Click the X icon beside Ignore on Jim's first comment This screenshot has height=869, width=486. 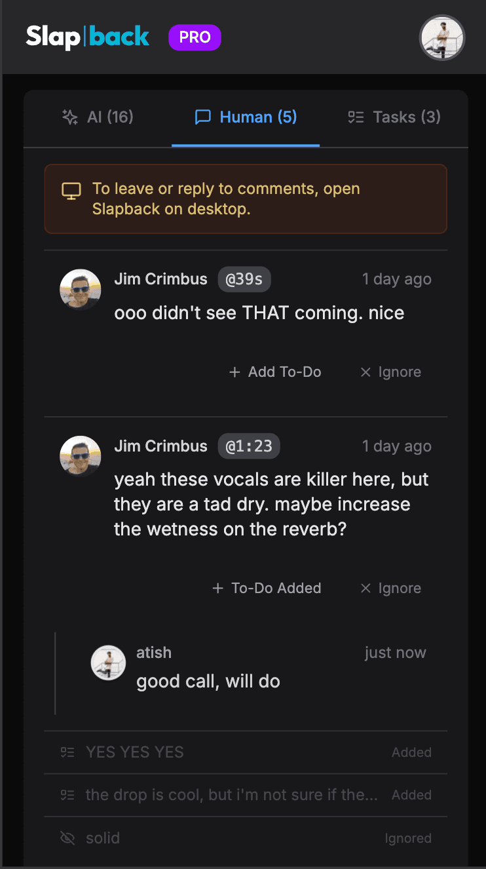tap(365, 372)
